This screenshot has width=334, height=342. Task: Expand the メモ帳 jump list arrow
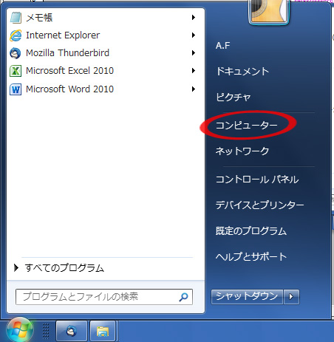(x=194, y=18)
